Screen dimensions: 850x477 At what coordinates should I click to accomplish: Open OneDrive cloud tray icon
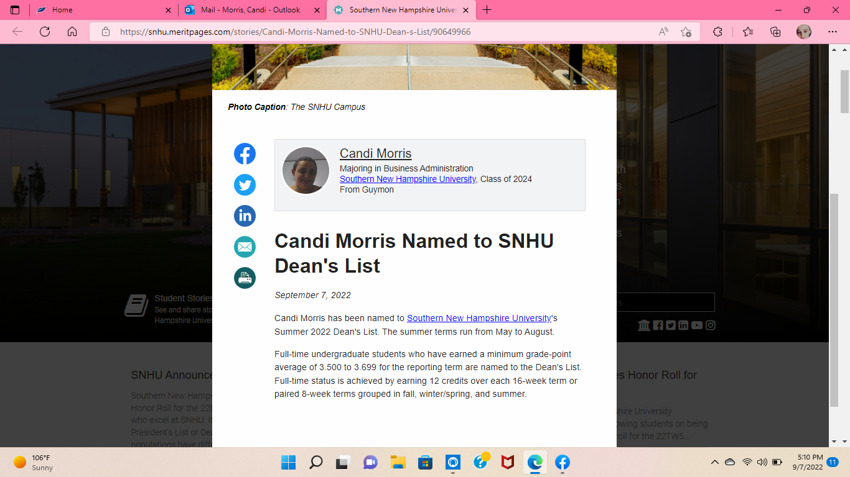coord(730,462)
